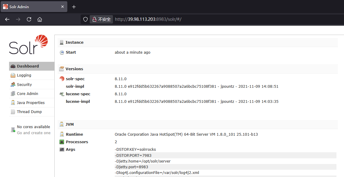Open the Logging menu item

(32, 75)
